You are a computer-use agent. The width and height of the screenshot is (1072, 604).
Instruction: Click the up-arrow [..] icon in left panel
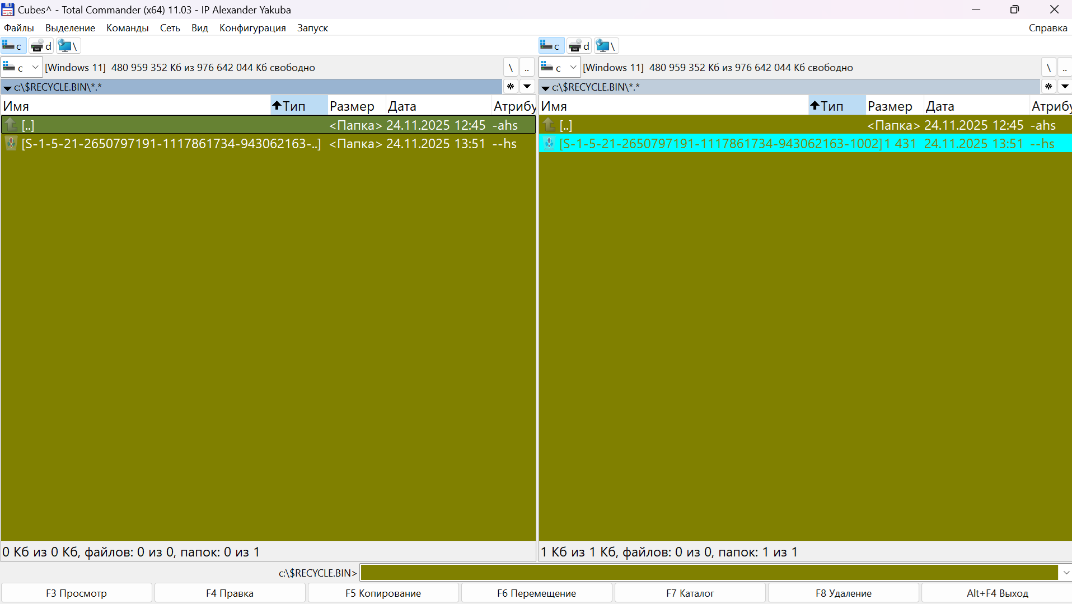point(11,125)
